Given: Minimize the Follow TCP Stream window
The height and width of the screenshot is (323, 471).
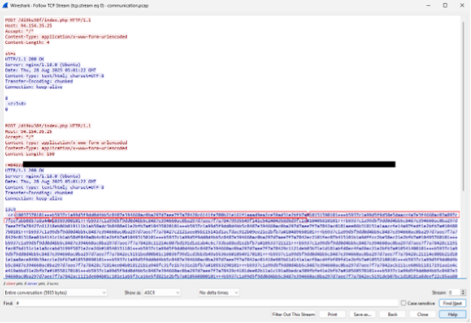Looking at the screenshot, I should [x=428, y=5].
